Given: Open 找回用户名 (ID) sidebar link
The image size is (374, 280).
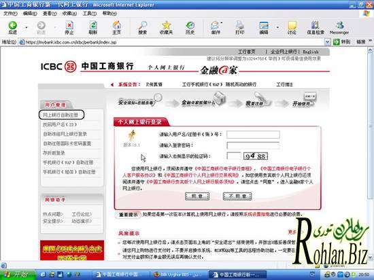Looking at the screenshot, I should [60, 124].
